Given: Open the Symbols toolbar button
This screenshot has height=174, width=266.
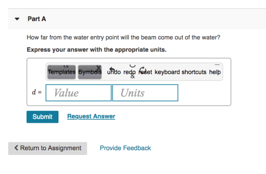Looking at the screenshot, I should click(90, 72).
